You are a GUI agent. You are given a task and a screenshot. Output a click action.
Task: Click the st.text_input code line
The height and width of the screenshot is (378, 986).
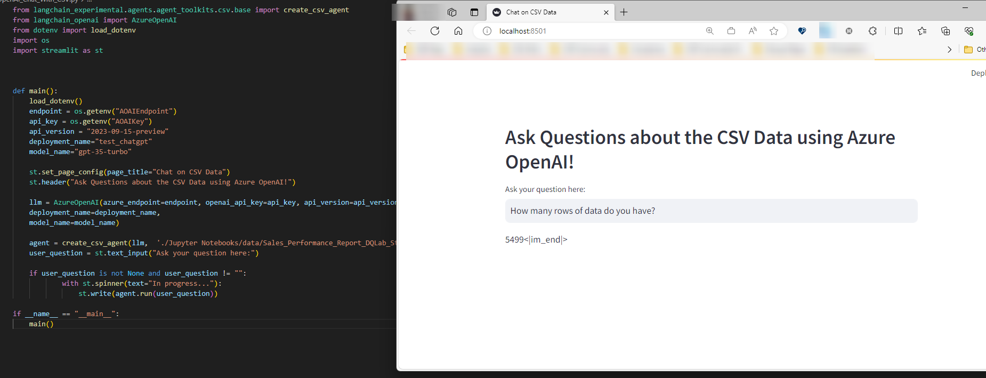144,253
